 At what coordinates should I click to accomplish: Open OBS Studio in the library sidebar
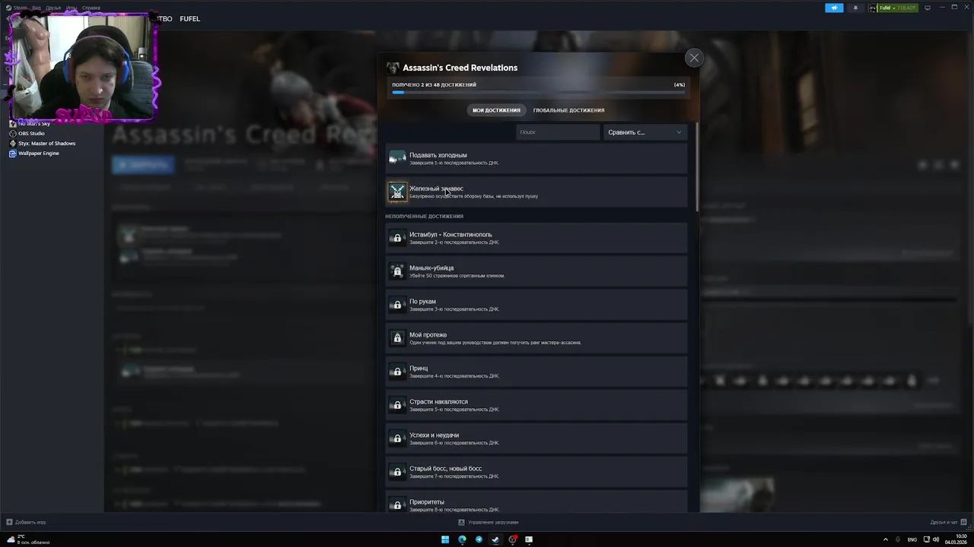click(31, 134)
